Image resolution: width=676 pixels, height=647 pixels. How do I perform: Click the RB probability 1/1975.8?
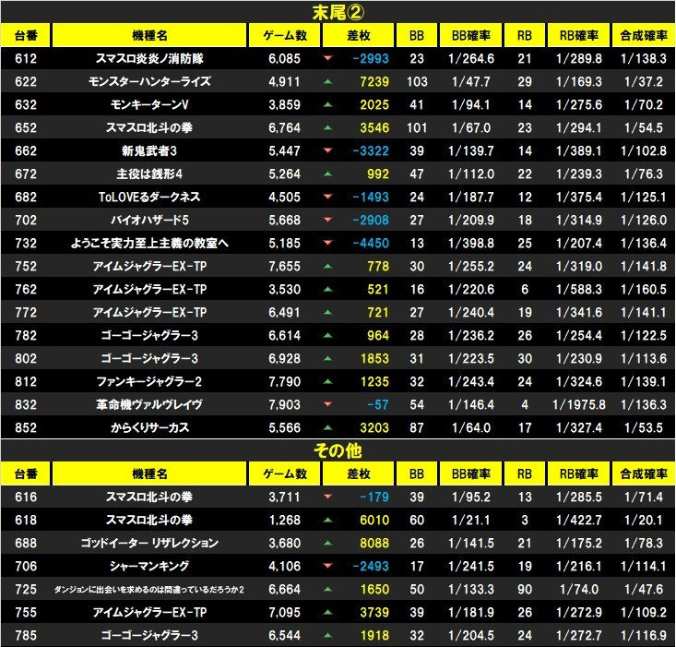[578, 404]
